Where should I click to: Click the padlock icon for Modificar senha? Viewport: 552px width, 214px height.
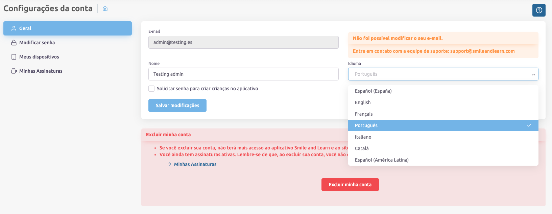tap(14, 43)
